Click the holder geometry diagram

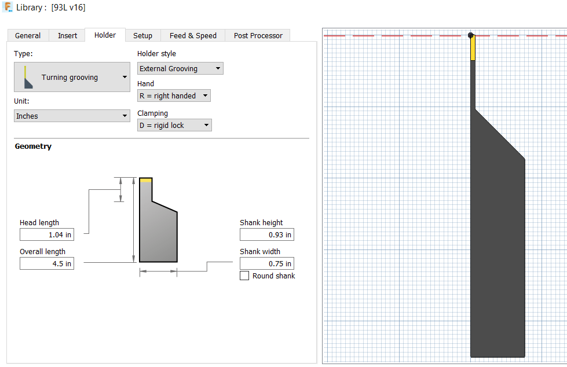[158, 220]
